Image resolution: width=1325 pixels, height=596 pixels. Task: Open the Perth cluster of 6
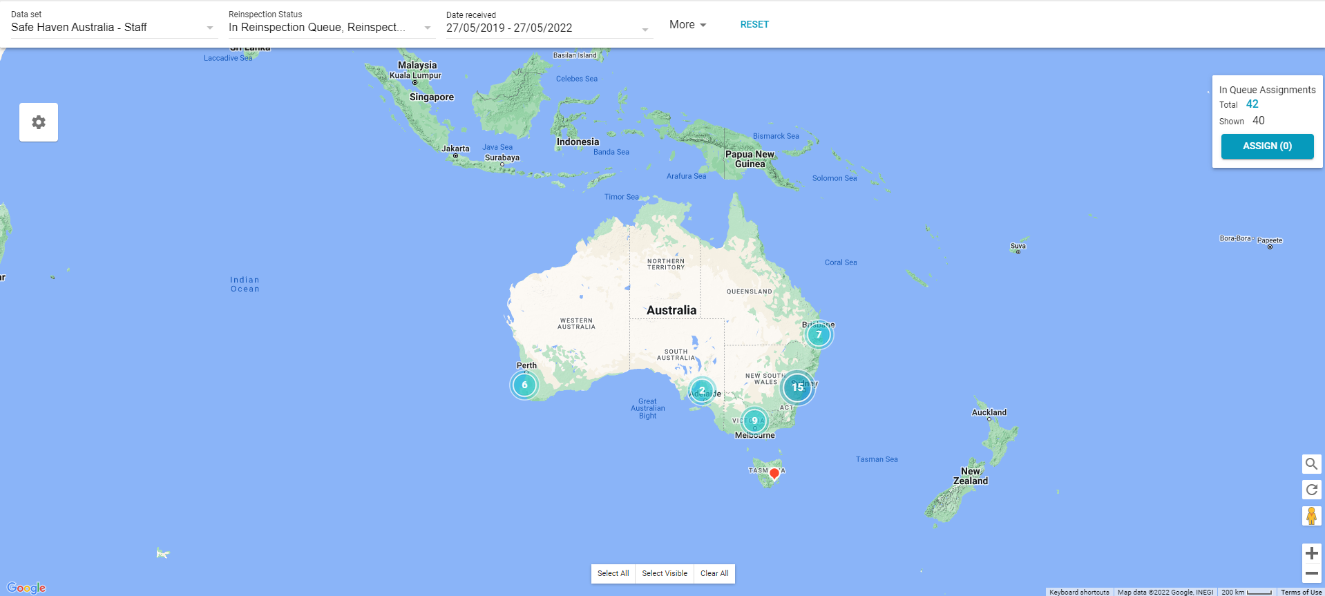pyautogui.click(x=524, y=385)
